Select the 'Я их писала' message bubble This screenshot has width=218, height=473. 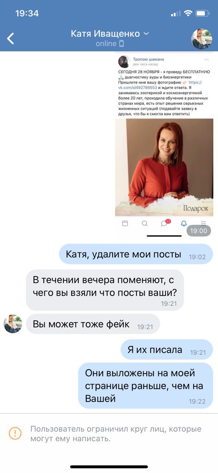167,350
